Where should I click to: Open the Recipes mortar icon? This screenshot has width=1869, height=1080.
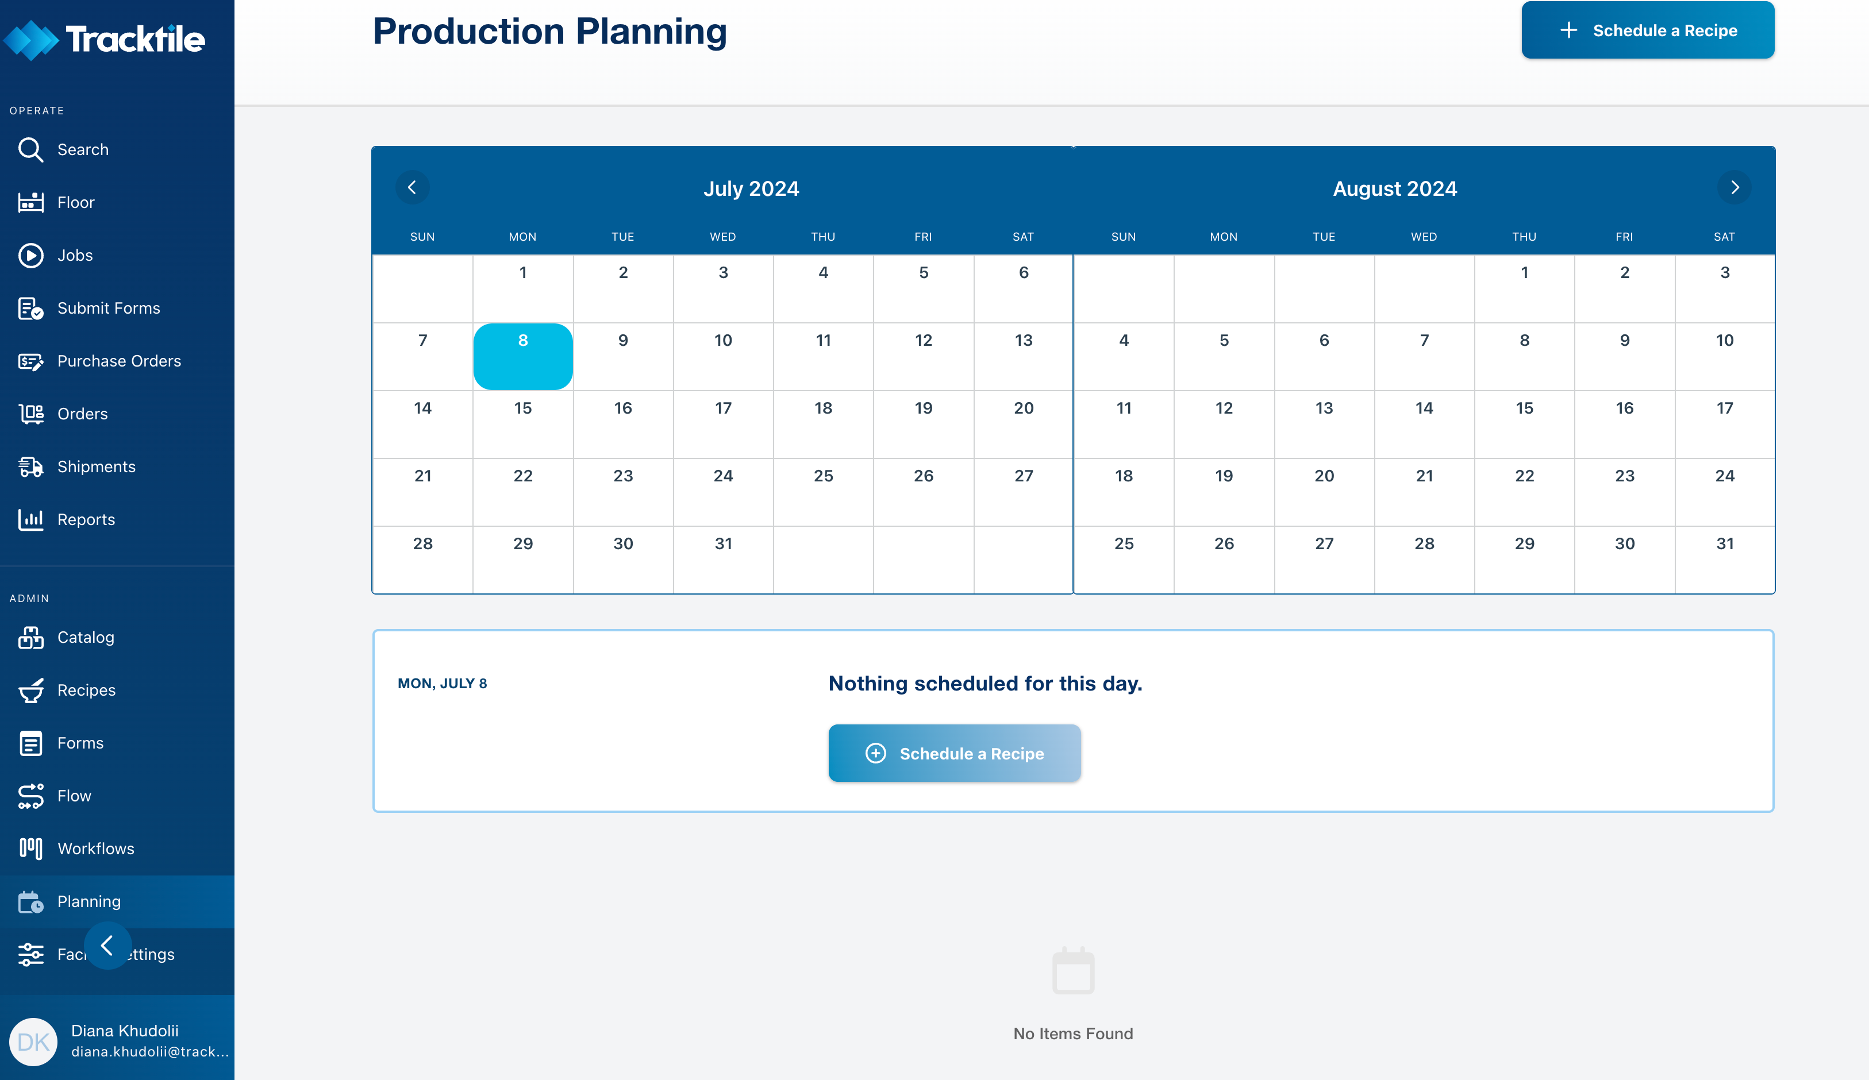30,690
